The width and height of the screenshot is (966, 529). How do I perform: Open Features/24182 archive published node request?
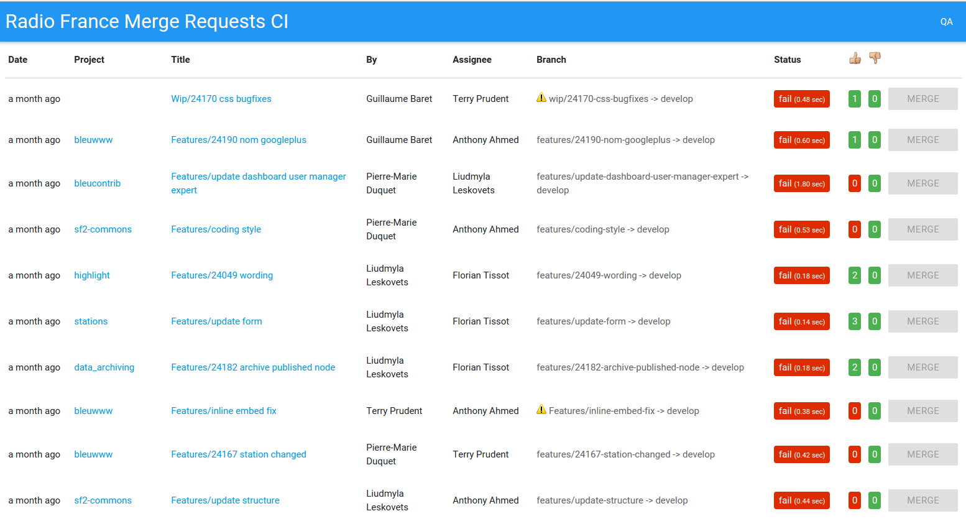(x=253, y=367)
